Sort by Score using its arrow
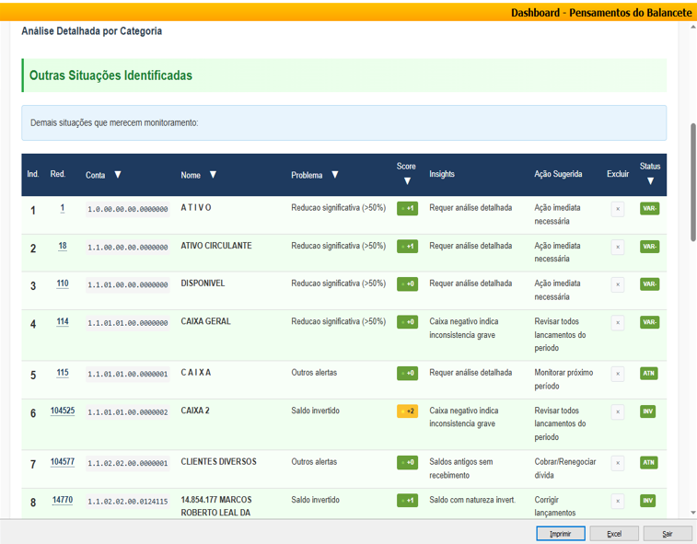This screenshot has height=544, width=697. [406, 181]
